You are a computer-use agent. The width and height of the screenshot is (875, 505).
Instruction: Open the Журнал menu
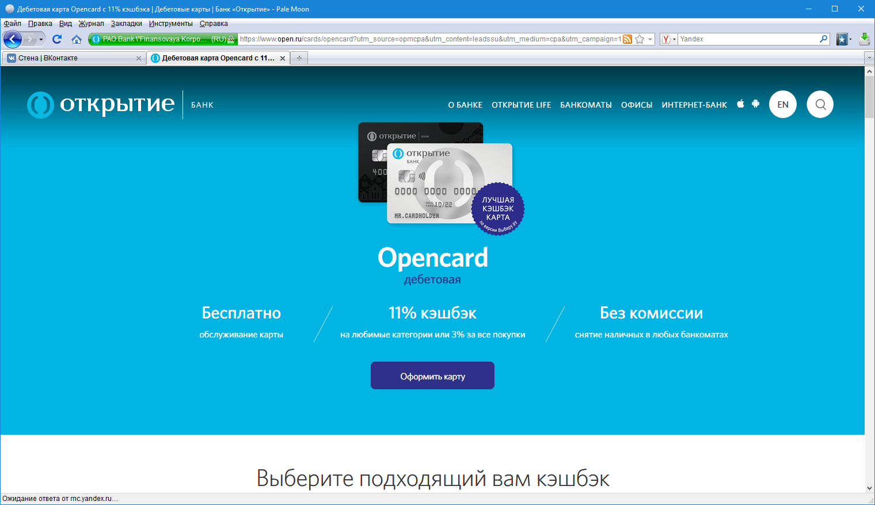[x=92, y=24]
